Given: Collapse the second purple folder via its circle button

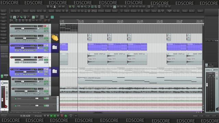Looking at the screenshot, I should [x=50, y=68].
